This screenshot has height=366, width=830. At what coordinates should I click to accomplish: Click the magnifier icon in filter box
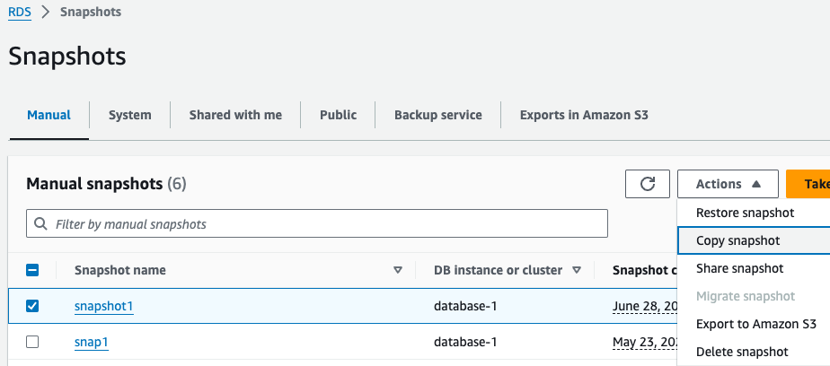[40, 223]
